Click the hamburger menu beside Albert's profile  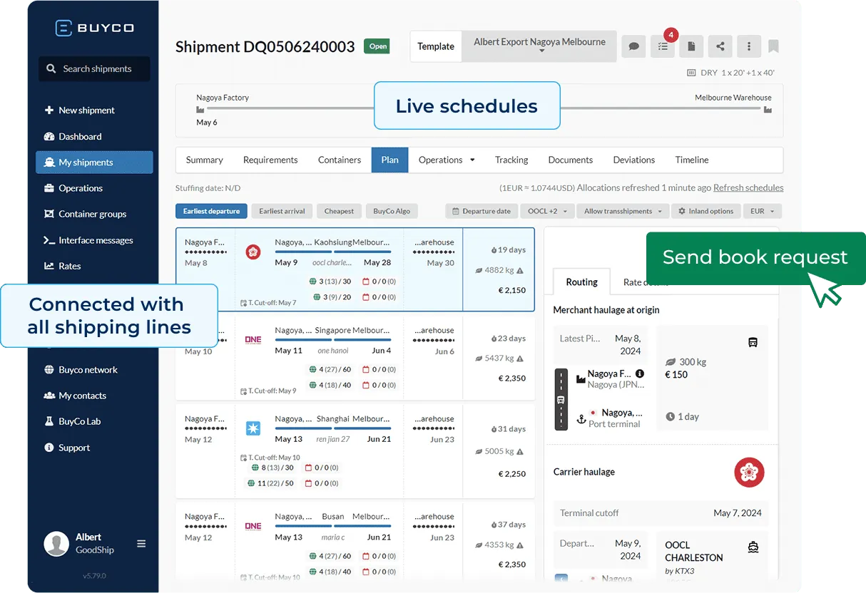[x=141, y=544]
